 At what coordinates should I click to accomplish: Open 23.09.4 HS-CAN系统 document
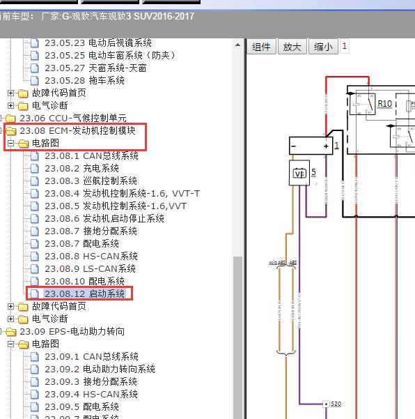[x=91, y=394]
